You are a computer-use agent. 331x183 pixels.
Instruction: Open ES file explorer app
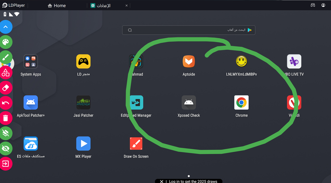click(31, 144)
